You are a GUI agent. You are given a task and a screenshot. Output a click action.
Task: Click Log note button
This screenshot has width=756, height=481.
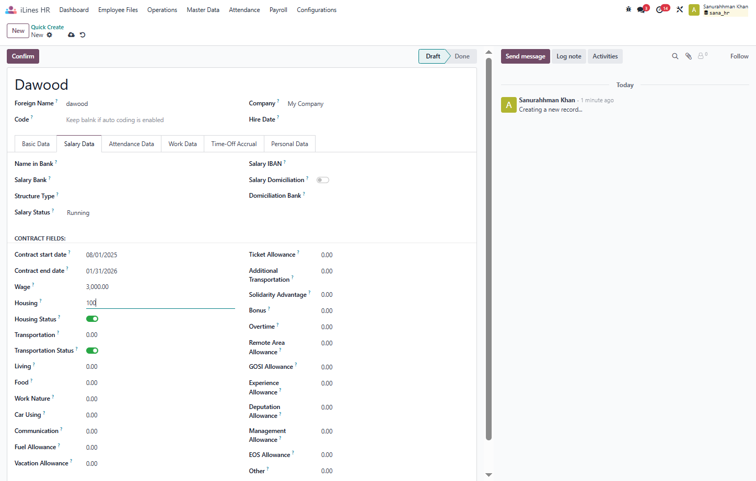coord(569,56)
